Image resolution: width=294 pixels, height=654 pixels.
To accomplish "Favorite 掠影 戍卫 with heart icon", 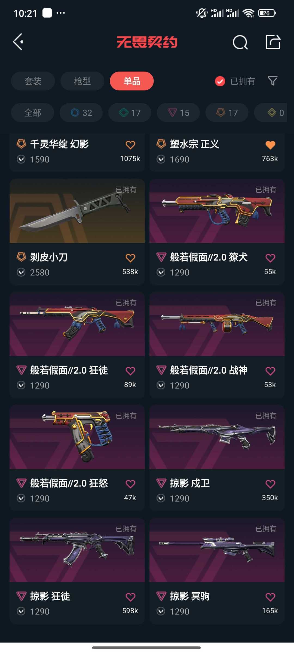I will 270,484.
